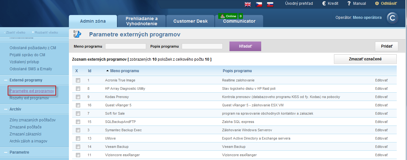Click the UMove program name
This screenshot has height=160, width=407.
(111, 138)
